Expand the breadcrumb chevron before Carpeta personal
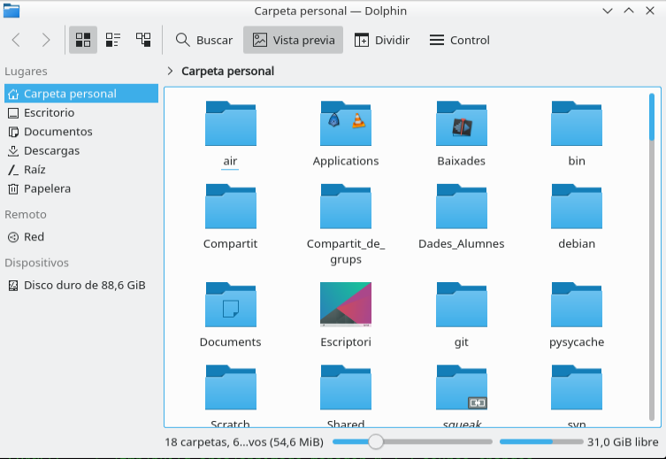 171,71
